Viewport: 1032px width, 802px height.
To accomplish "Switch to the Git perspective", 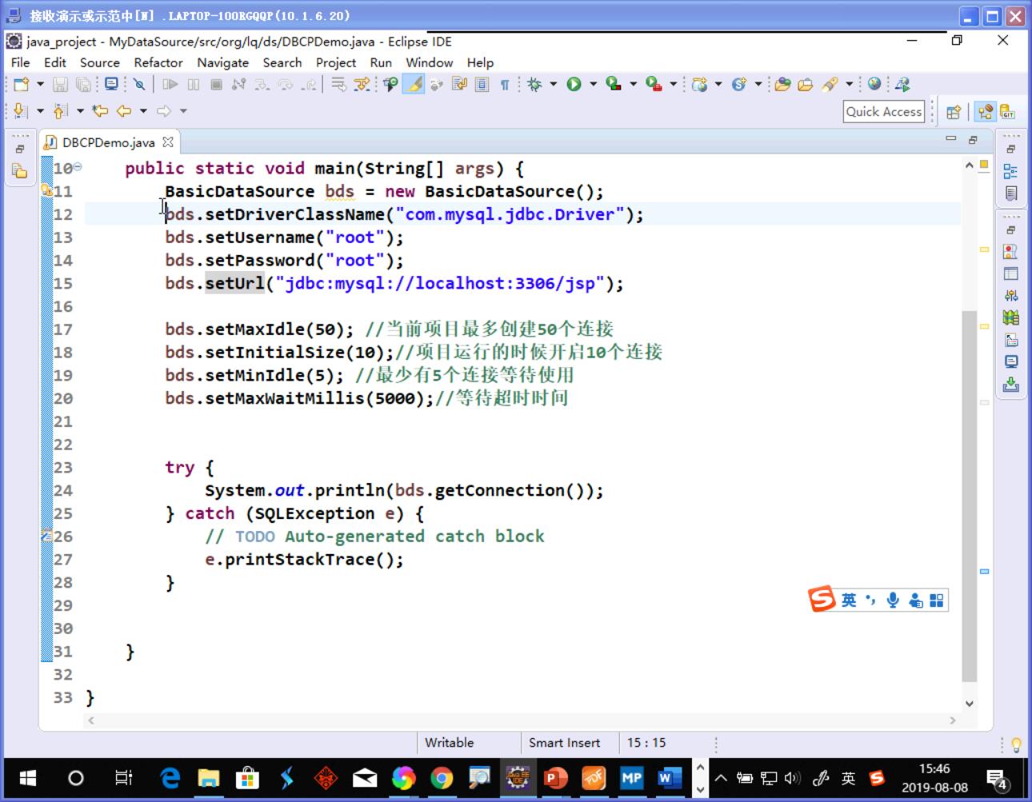I will point(1007,112).
